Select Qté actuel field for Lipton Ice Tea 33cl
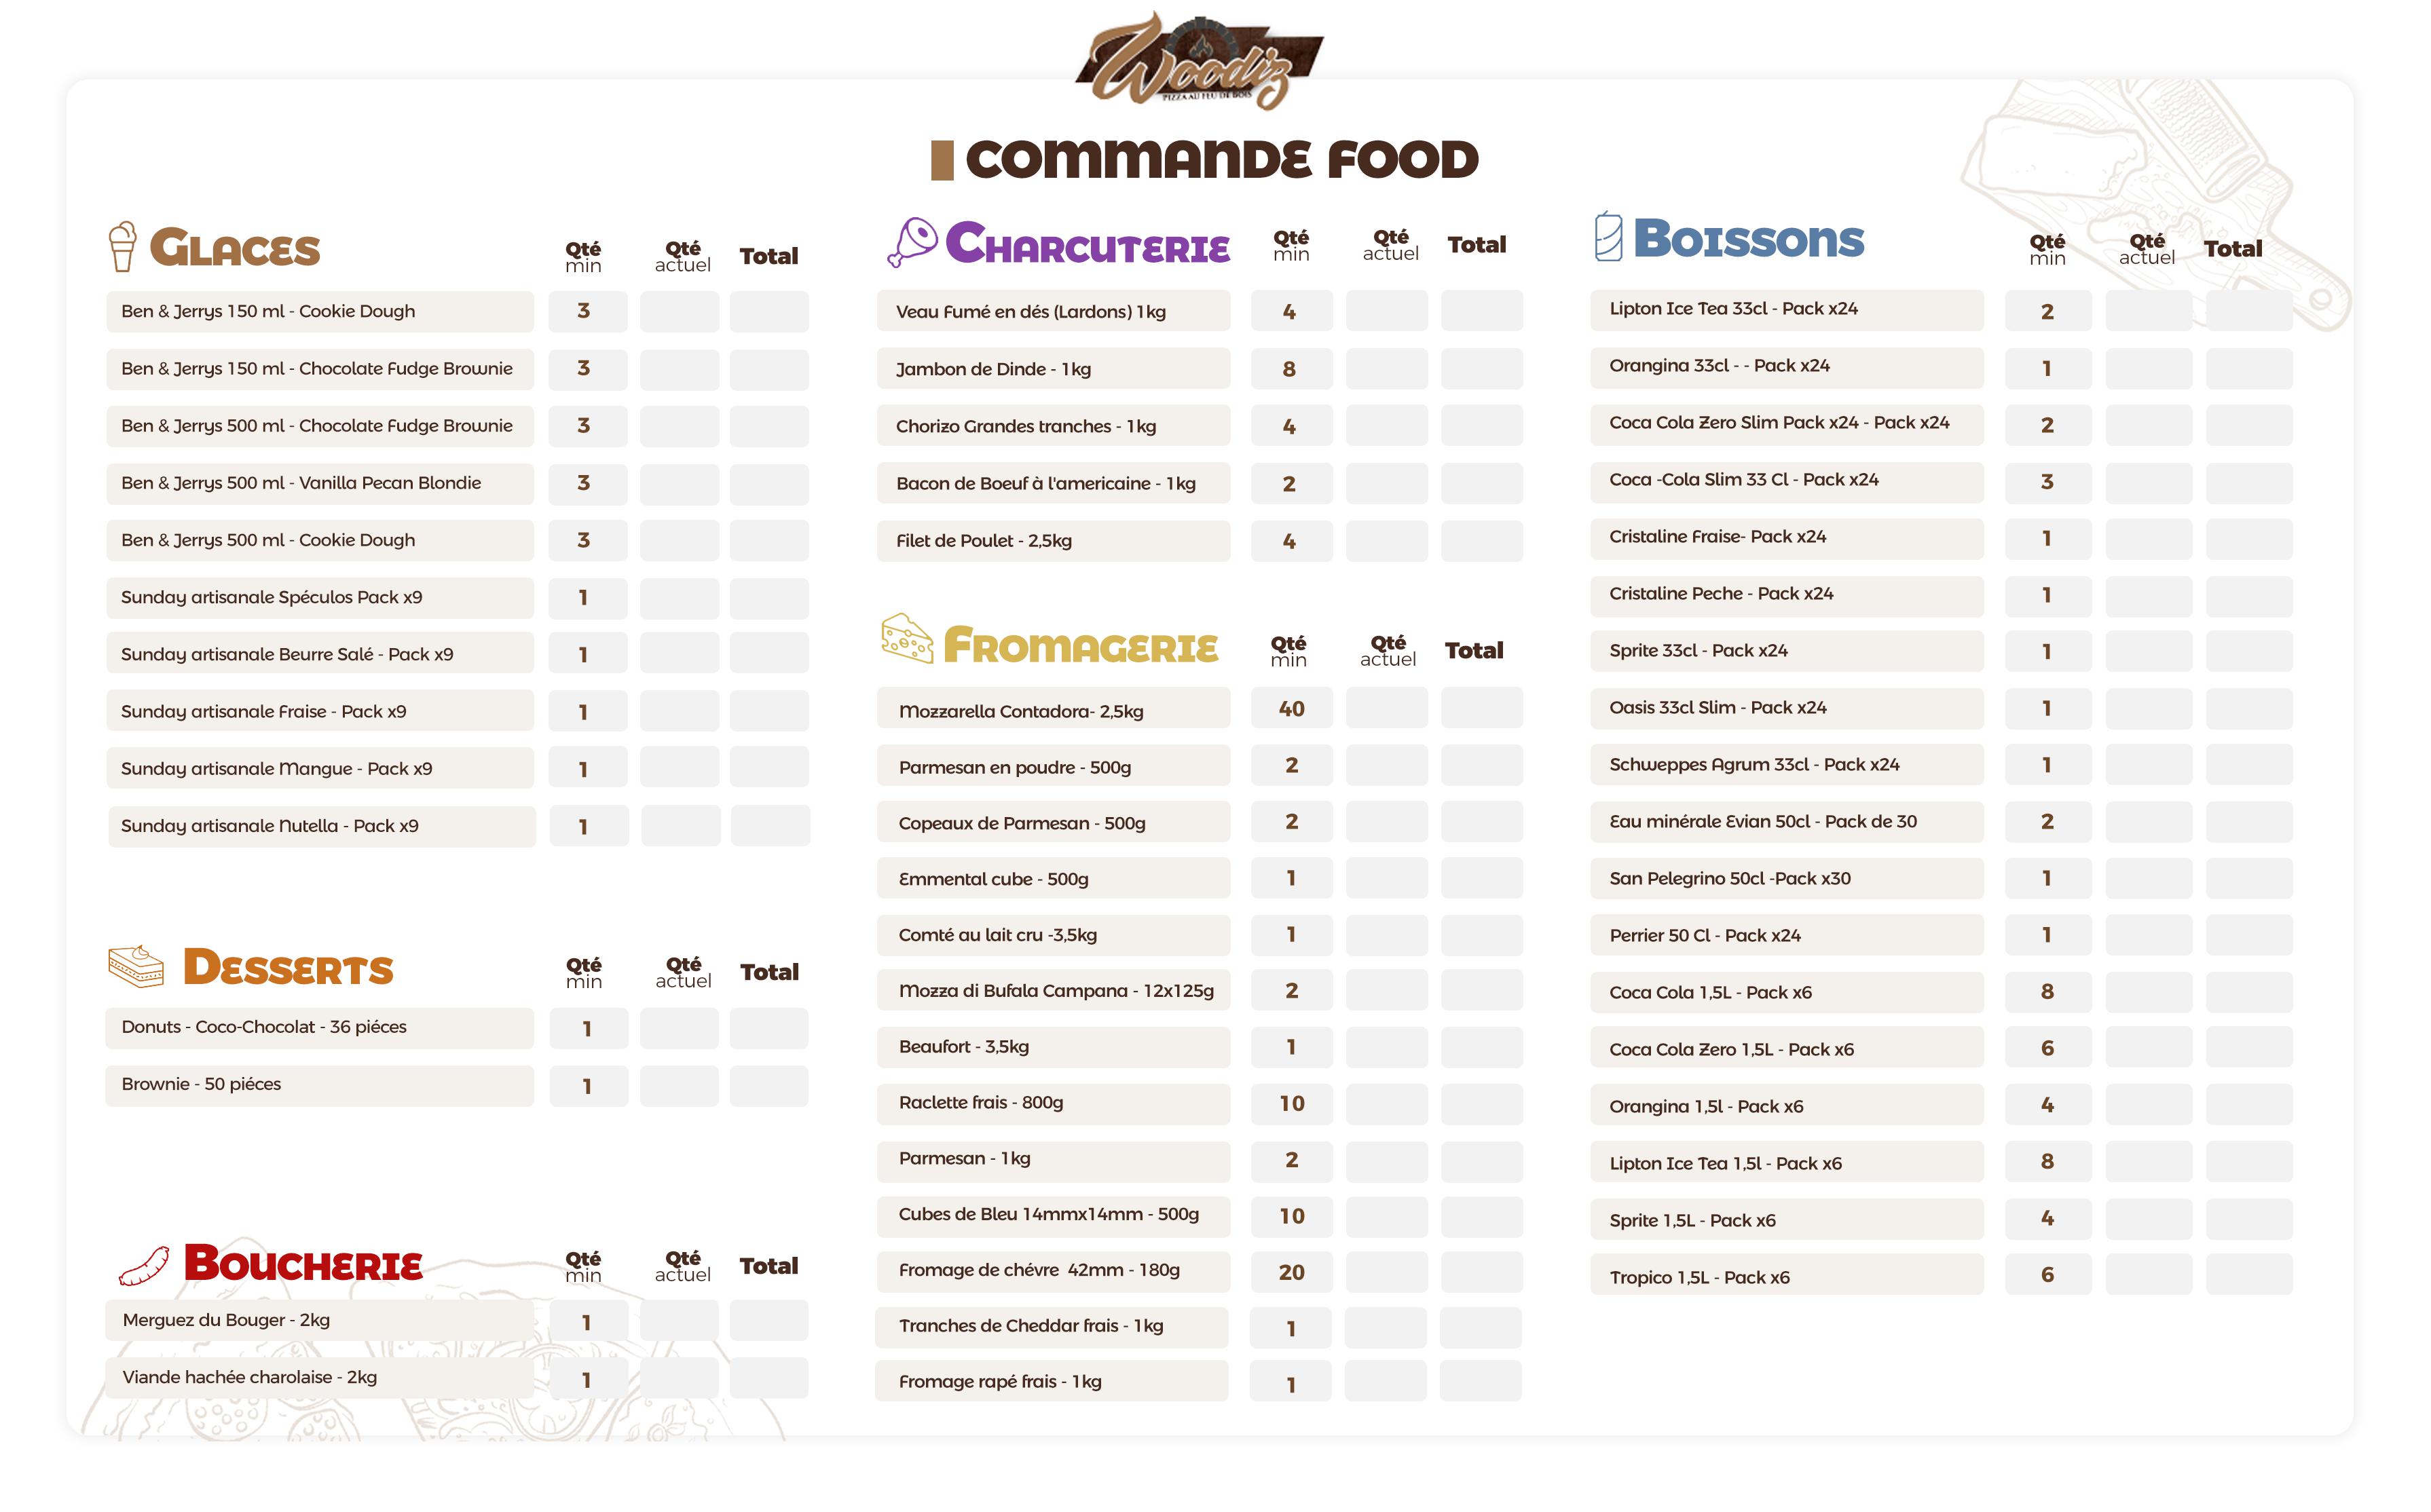 (2148, 311)
